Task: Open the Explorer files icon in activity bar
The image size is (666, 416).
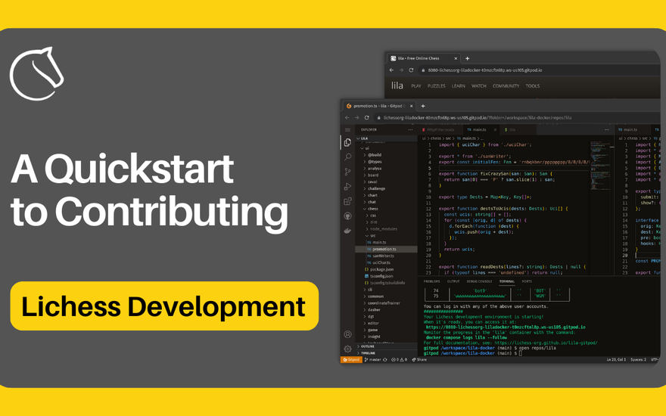Action: click(x=347, y=143)
